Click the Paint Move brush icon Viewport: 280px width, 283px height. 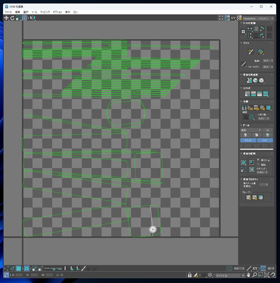251,52
